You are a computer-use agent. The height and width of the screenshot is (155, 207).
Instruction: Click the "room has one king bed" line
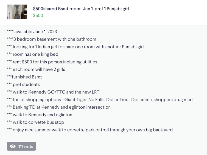(x=32, y=54)
